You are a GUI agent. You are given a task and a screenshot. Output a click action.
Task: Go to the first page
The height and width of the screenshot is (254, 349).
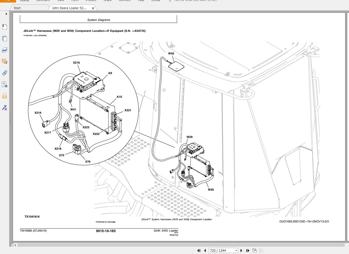[x=199, y=251]
